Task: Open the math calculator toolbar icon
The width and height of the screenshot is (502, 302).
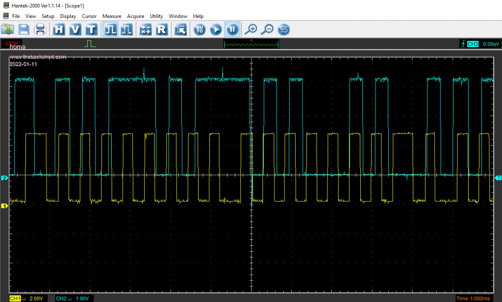Action: [146, 29]
